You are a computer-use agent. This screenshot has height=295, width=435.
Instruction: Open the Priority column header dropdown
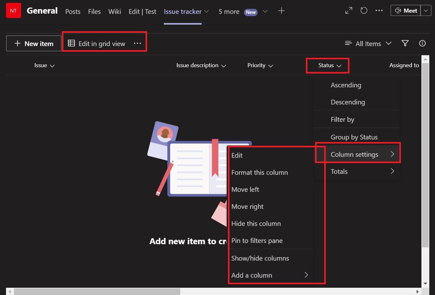tap(260, 65)
